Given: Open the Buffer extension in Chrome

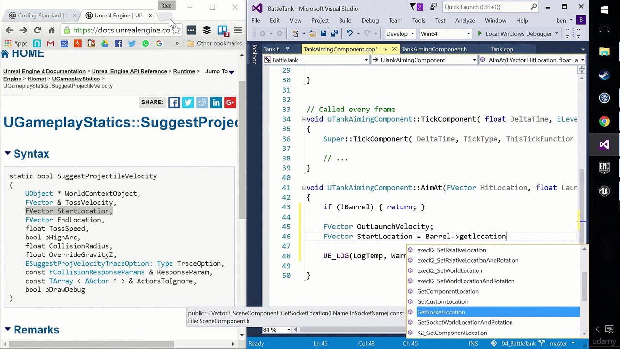Looking at the screenshot, I should 207,30.
